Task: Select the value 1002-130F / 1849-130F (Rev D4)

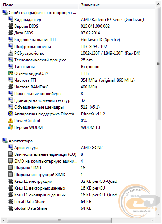Action: (x=110, y=53)
